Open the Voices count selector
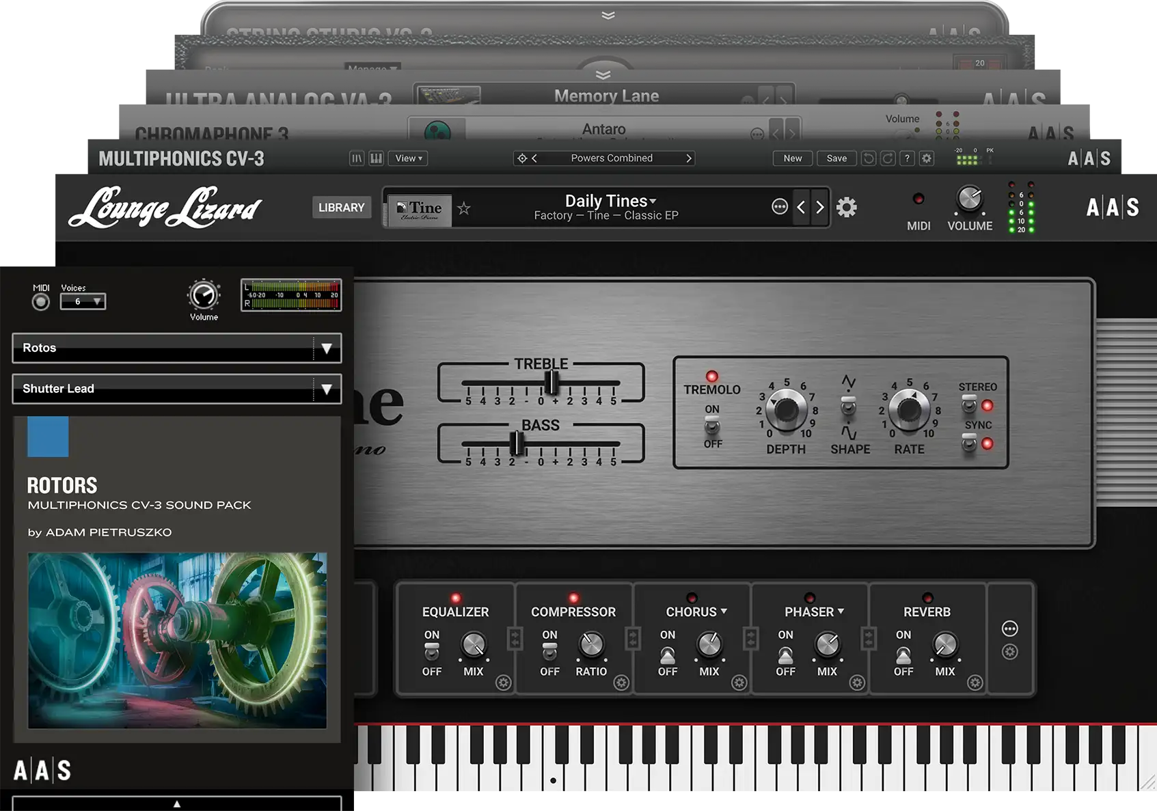Screen dimensions: 1157x811 (x=83, y=301)
